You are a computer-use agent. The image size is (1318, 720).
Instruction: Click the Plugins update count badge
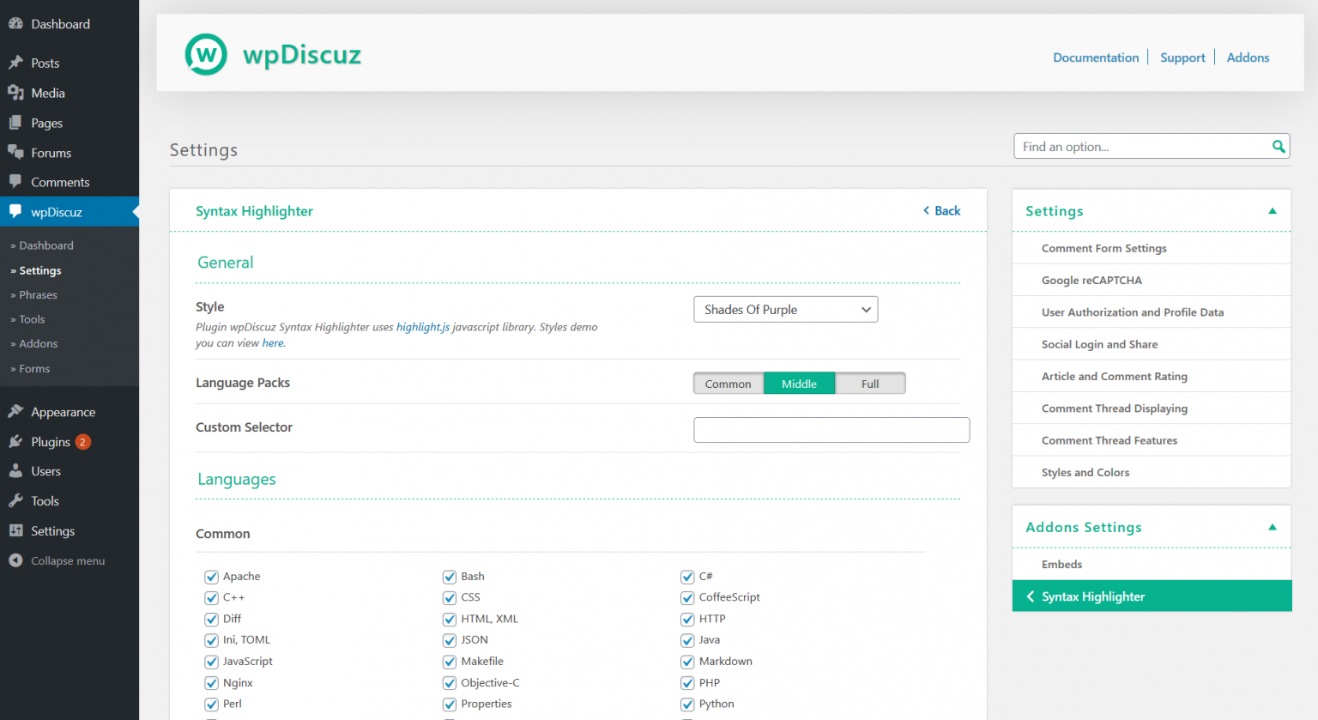82,442
